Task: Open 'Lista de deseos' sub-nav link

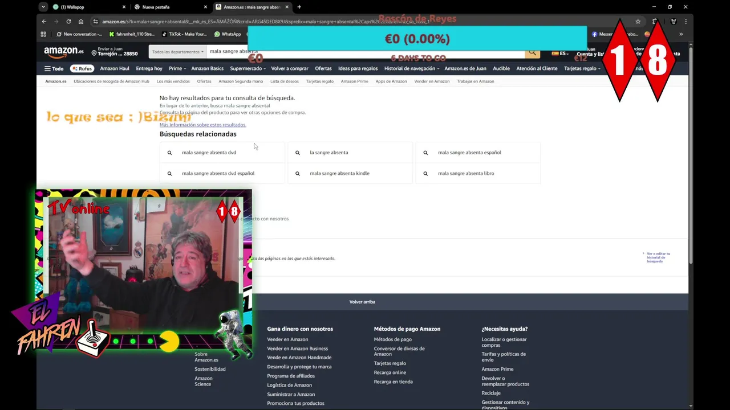Action: (285, 81)
